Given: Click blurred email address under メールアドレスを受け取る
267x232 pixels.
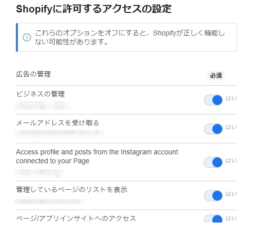Looking at the screenshot, I should pyautogui.click(x=60, y=134).
